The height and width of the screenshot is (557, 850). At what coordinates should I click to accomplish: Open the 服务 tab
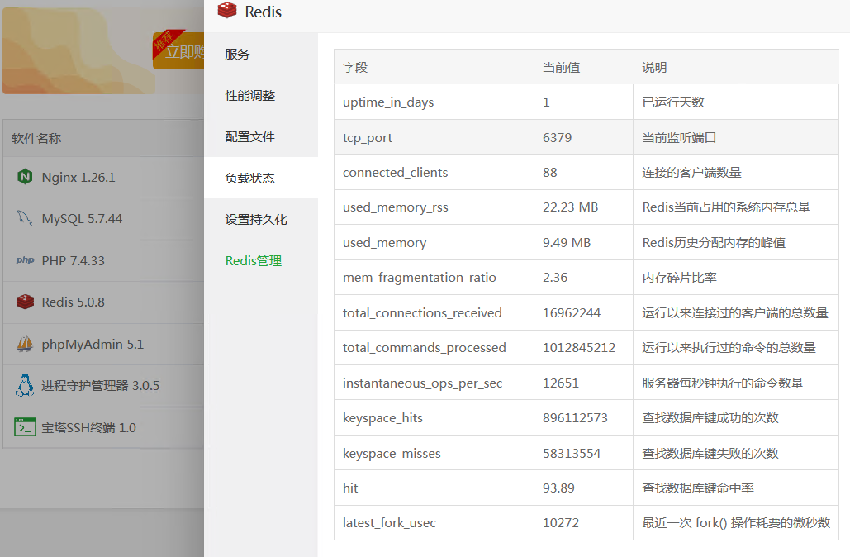click(261, 55)
